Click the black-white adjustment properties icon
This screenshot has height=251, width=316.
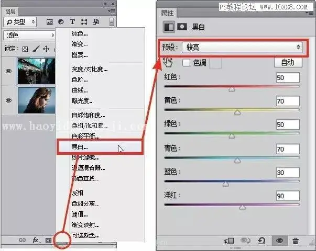point(169,27)
